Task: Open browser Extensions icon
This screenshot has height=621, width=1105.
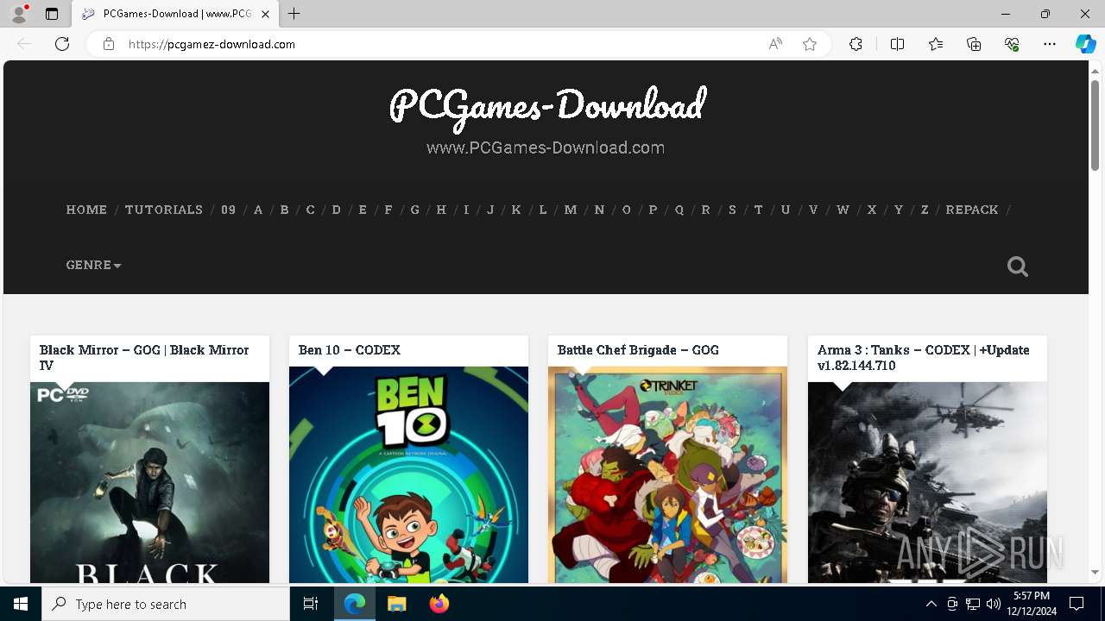Action: coord(856,44)
